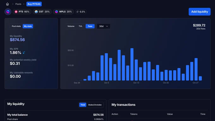Click the last bar after Oct 27
215x121 pixels.
pos(200,78)
